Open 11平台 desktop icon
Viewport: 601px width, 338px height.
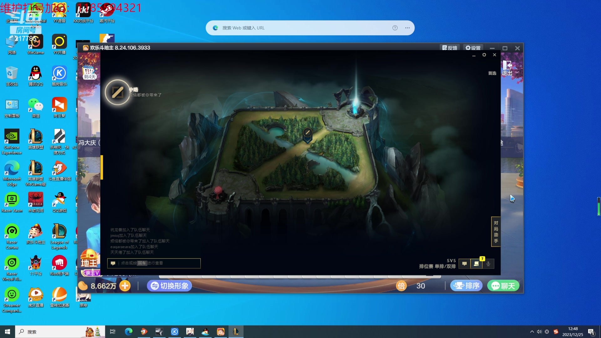tap(36, 266)
